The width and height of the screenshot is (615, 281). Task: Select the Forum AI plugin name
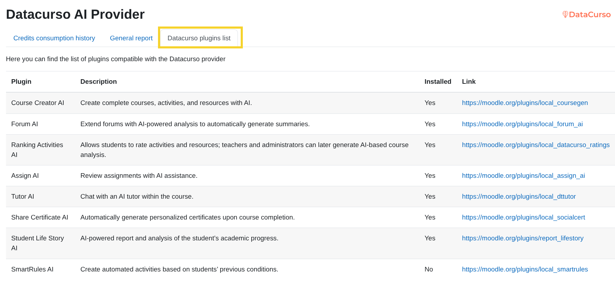point(25,124)
